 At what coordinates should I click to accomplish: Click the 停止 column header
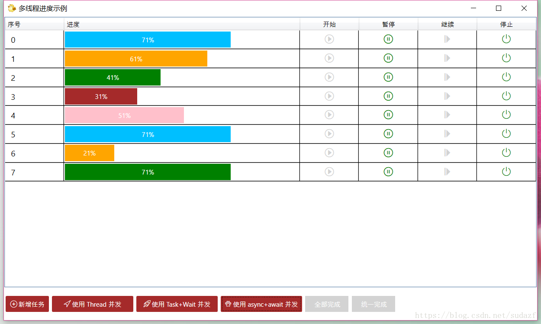(x=506, y=24)
